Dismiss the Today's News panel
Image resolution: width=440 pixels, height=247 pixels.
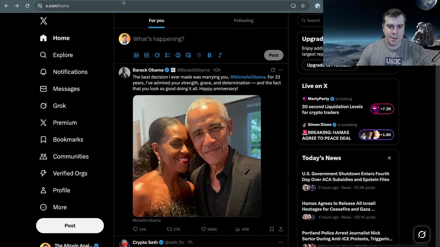tap(389, 158)
